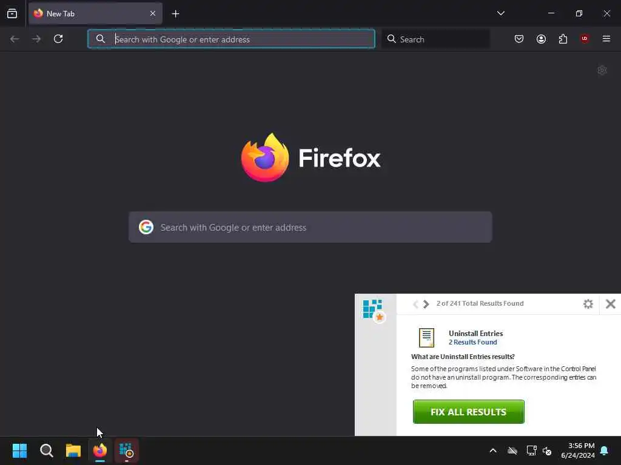Personalize new tab gear icon
The image size is (621, 465).
pyautogui.click(x=602, y=70)
